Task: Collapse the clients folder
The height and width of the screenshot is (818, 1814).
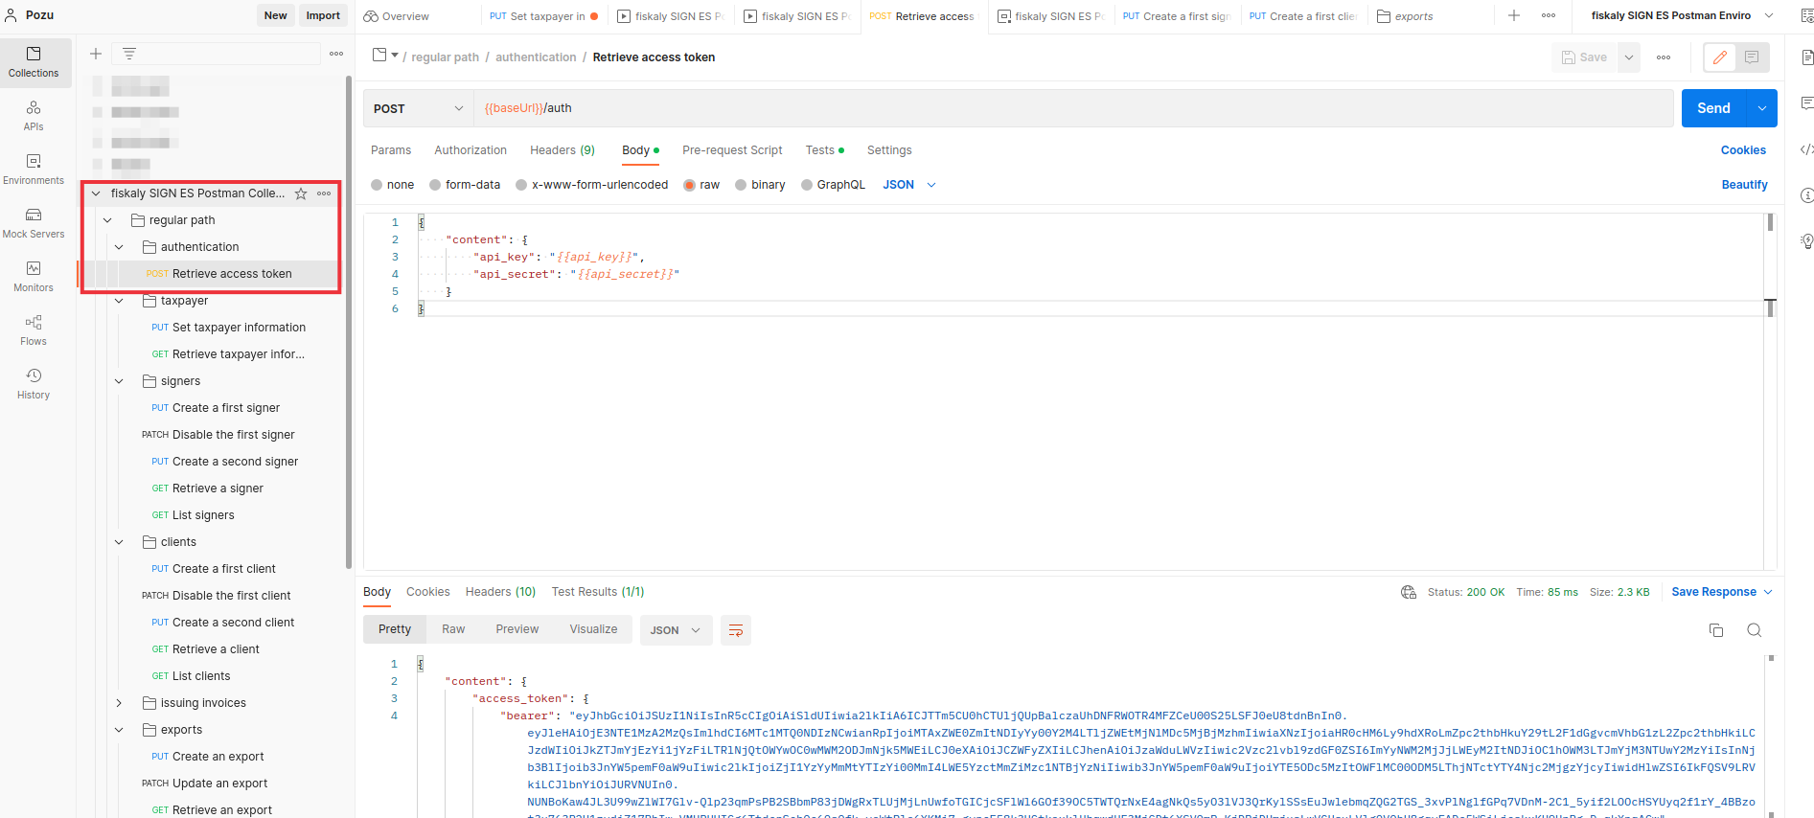Action: [x=119, y=542]
